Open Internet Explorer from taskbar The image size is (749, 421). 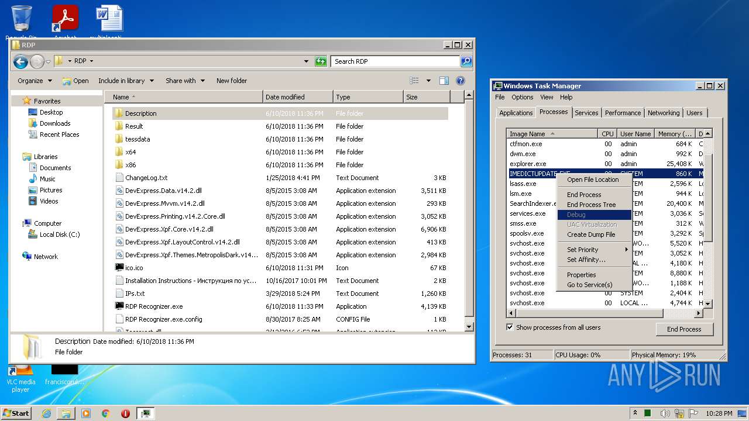tap(46, 413)
